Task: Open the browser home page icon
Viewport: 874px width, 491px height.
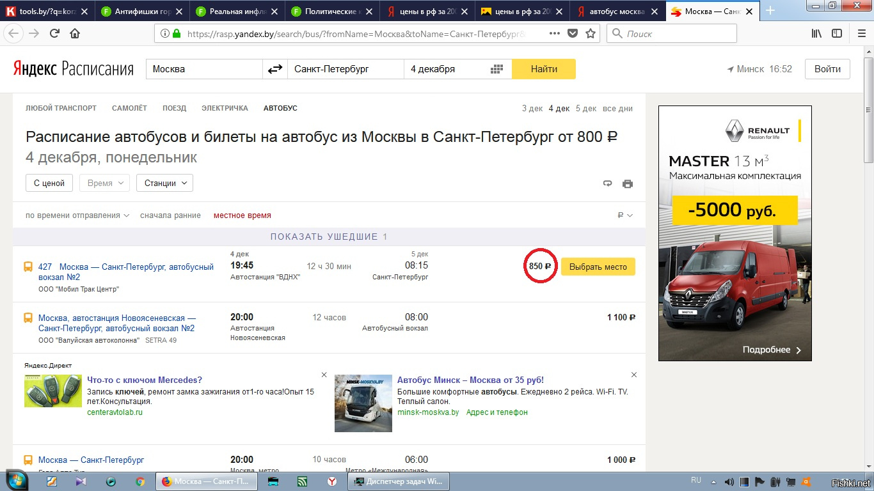Action: tap(75, 33)
